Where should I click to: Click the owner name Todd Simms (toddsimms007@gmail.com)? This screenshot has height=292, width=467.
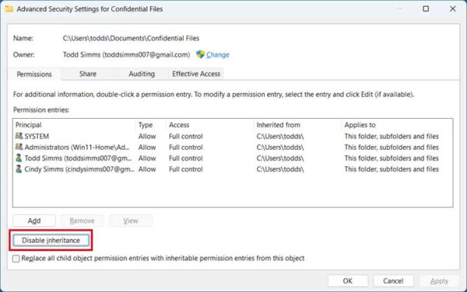tap(127, 54)
